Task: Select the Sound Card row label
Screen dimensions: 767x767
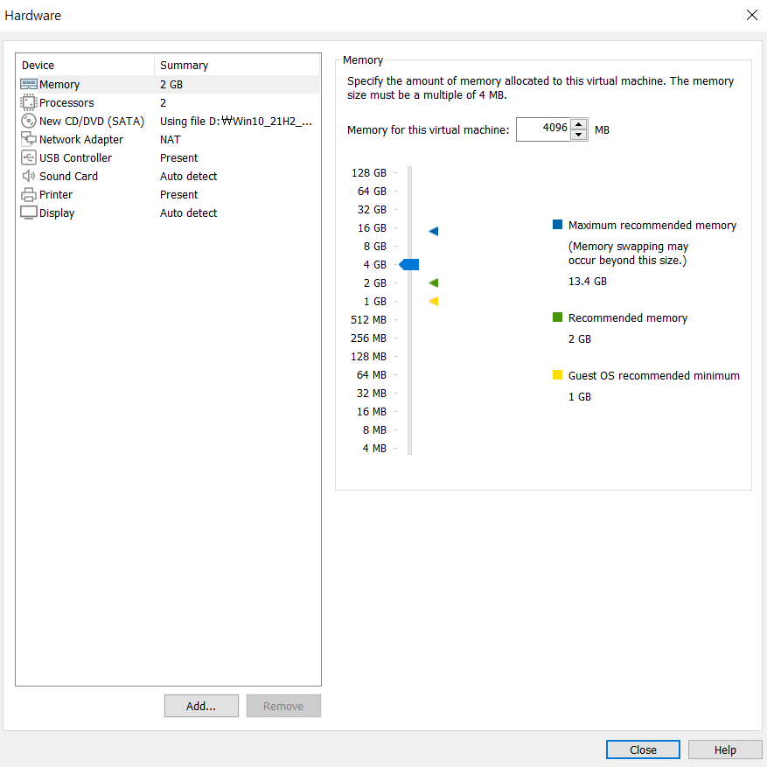Action: pyautogui.click(x=68, y=176)
